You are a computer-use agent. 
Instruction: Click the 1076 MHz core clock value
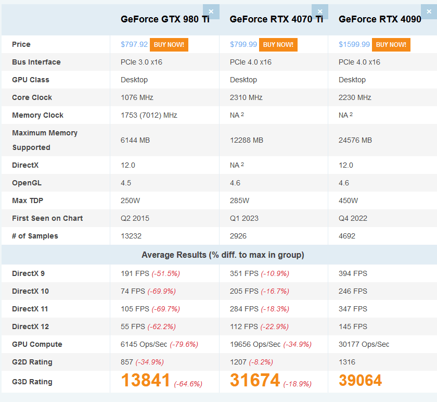[x=137, y=97]
